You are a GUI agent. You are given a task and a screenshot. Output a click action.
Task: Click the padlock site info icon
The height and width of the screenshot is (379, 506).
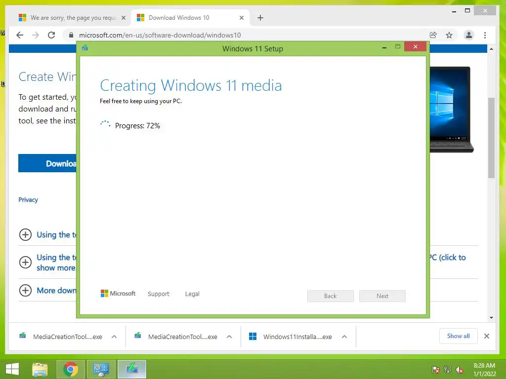[71, 35]
